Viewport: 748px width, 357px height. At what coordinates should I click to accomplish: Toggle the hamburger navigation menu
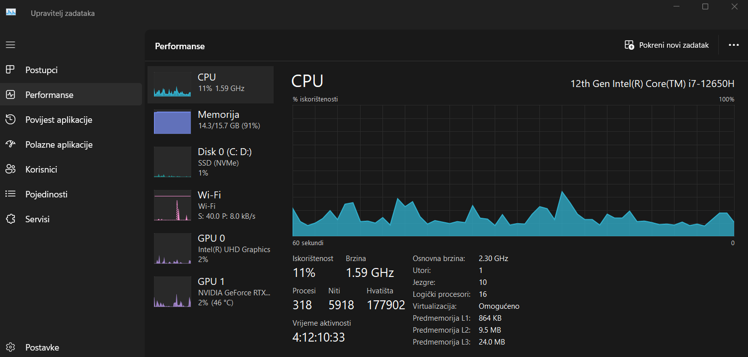click(x=10, y=45)
